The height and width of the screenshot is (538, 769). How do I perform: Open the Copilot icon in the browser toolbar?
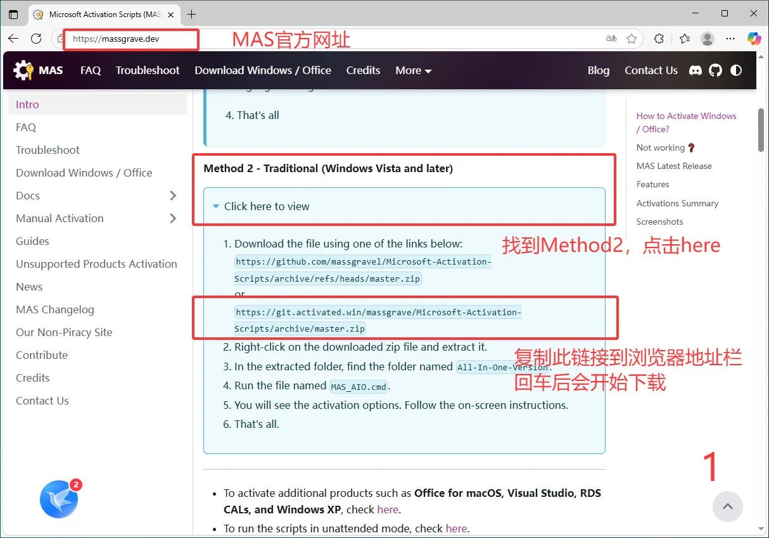click(x=754, y=39)
